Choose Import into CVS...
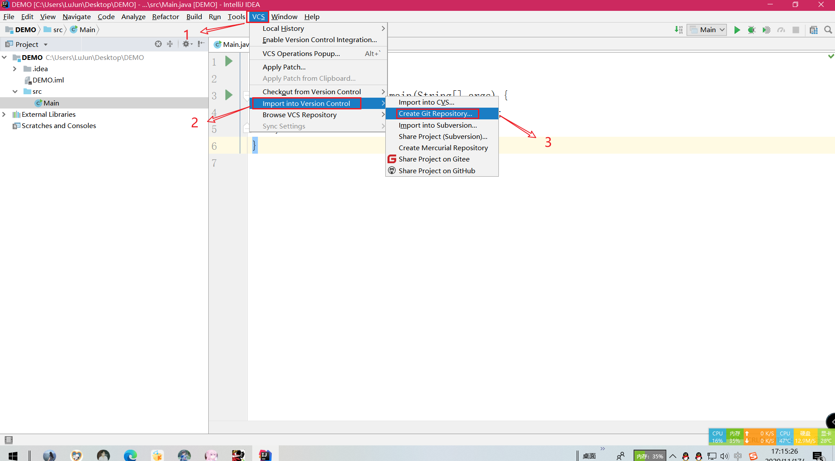This screenshot has height=461, width=835. [x=442, y=102]
